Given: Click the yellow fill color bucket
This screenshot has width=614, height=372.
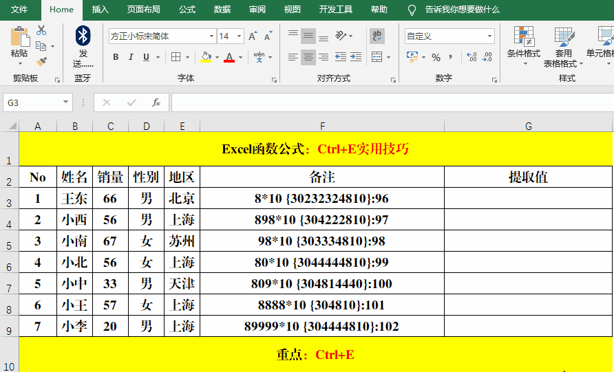Looking at the screenshot, I should (206, 57).
